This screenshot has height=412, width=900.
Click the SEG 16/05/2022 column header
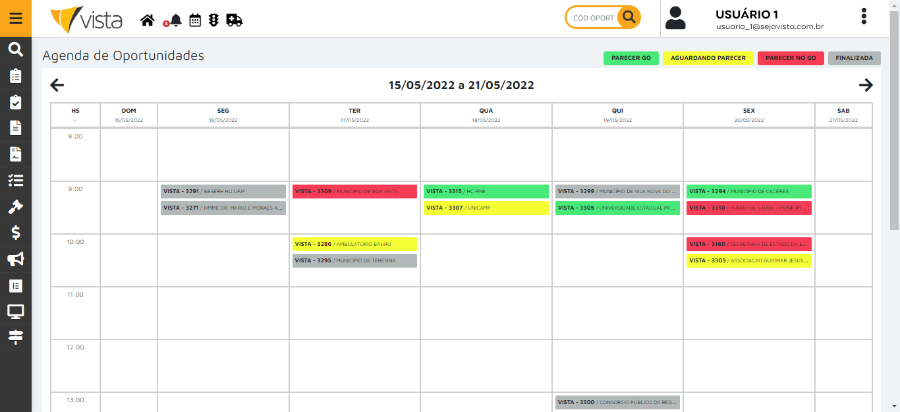click(x=223, y=115)
